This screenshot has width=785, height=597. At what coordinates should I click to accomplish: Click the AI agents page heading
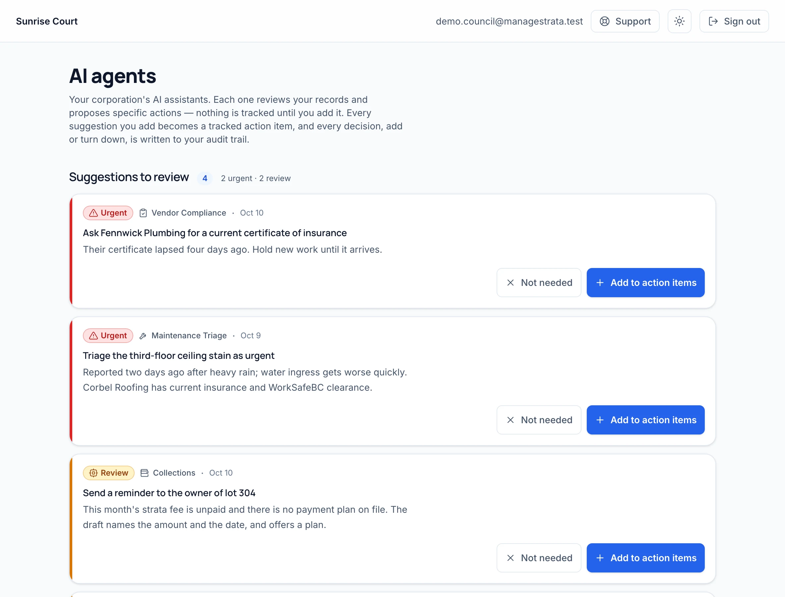(113, 76)
